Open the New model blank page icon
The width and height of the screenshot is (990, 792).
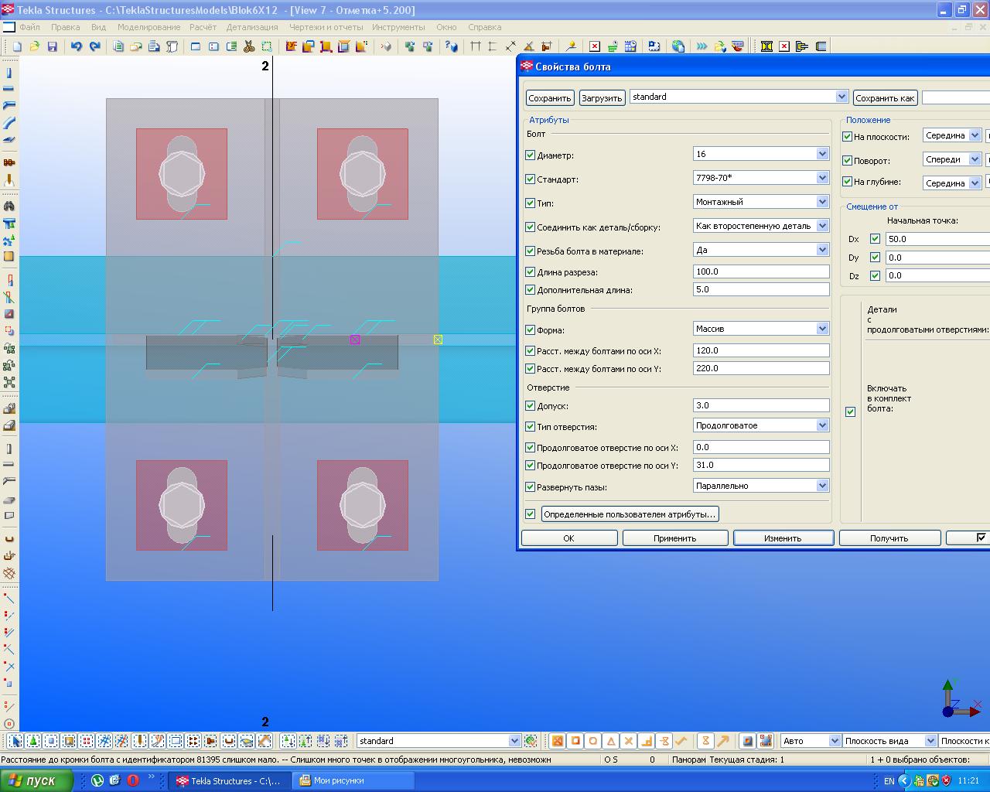click(x=16, y=46)
